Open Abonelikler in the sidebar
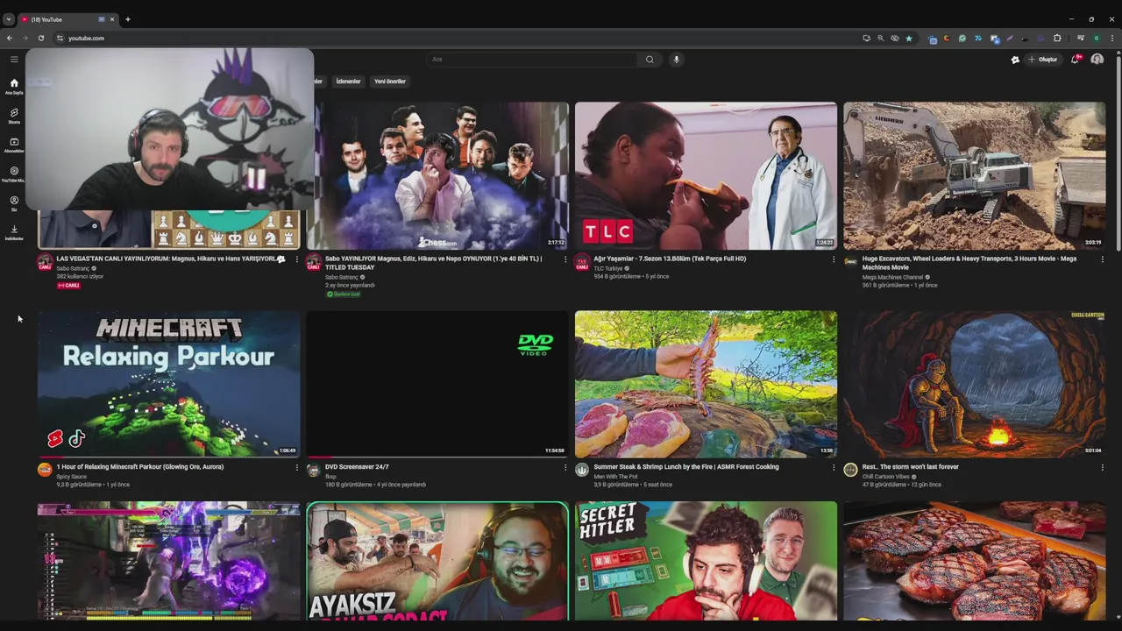This screenshot has width=1122, height=631. (x=14, y=145)
